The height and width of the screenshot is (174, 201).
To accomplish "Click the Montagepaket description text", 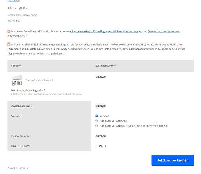I will [46, 94].
